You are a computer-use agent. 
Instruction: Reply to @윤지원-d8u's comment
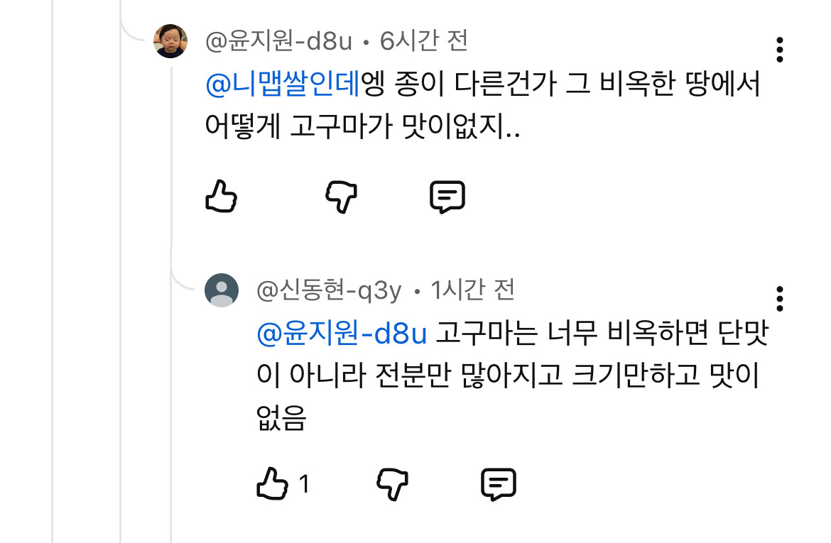point(447,197)
